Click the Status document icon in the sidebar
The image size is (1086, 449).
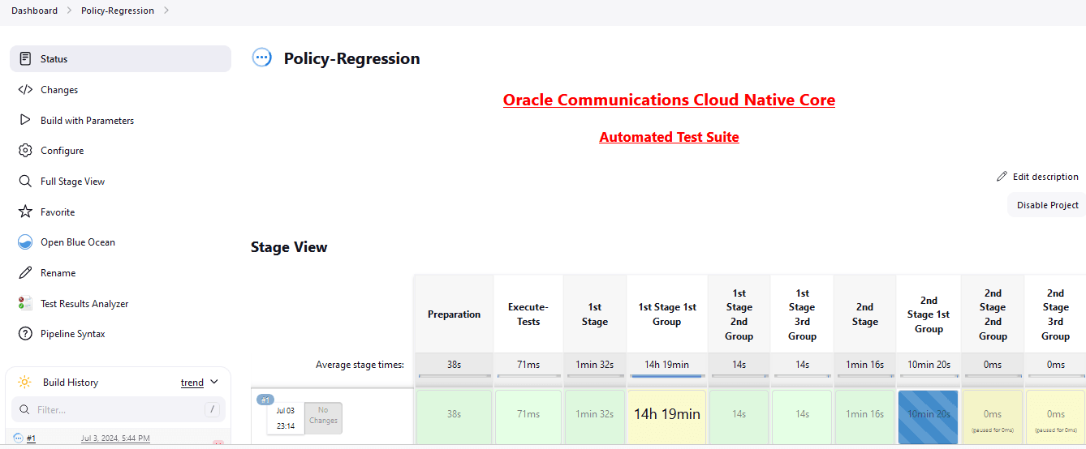click(25, 59)
